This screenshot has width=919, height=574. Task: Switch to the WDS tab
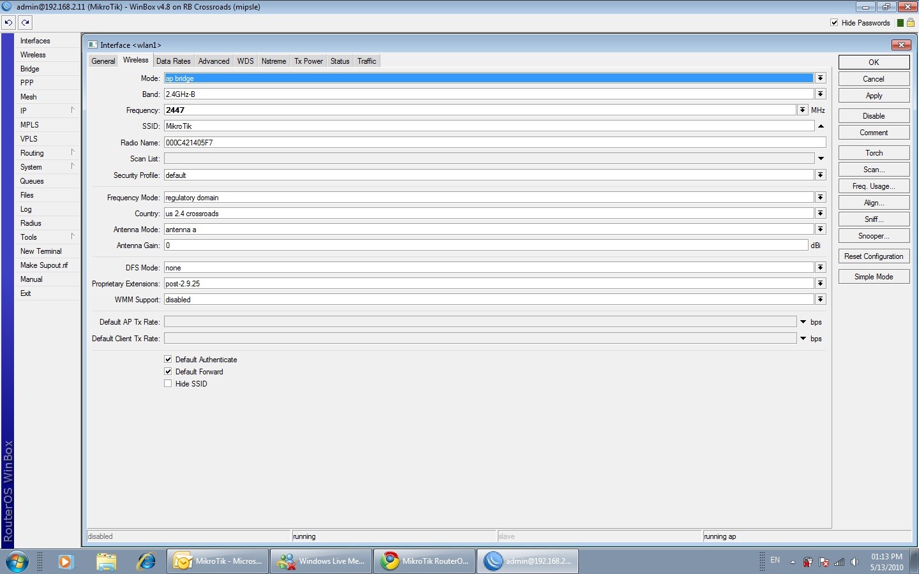point(246,61)
